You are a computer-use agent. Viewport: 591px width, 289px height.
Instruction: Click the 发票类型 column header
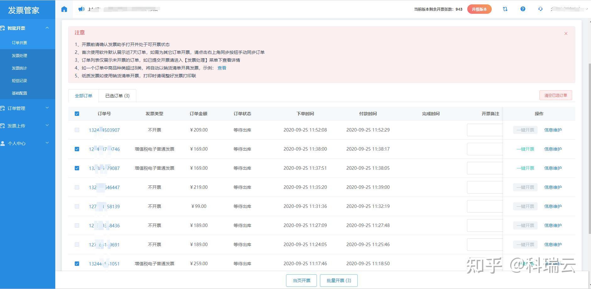point(155,114)
